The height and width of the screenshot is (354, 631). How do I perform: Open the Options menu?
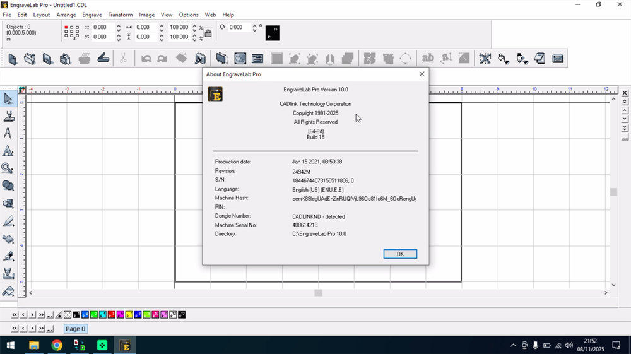pyautogui.click(x=188, y=15)
